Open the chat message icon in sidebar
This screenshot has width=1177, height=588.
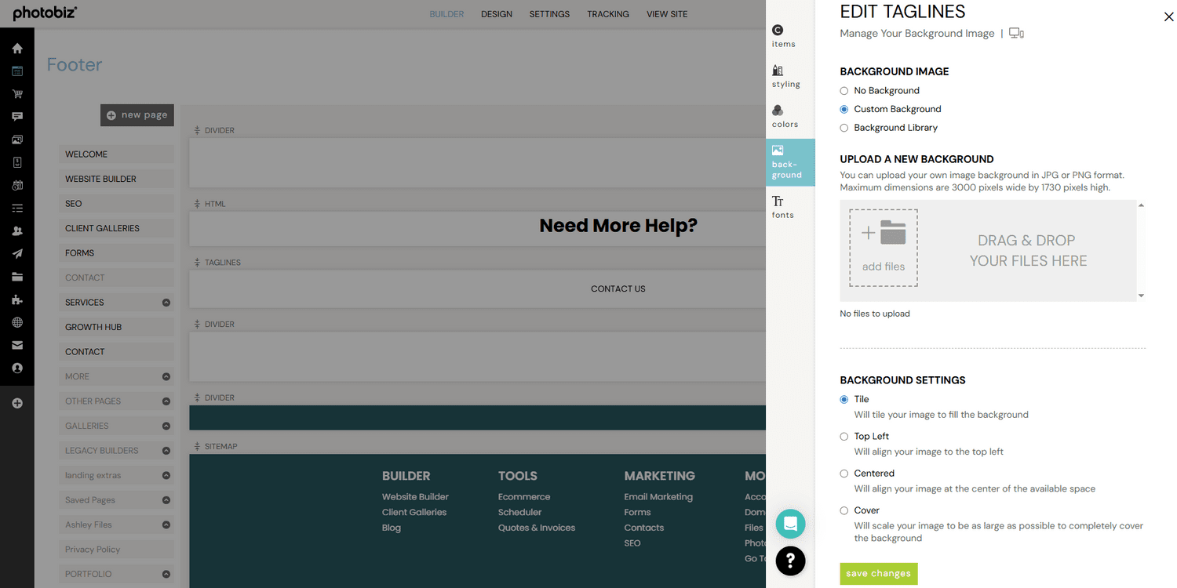17,117
